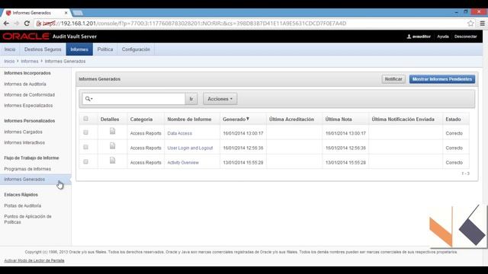
Task: Check the box for Activity Overview report
Action: 85,162
